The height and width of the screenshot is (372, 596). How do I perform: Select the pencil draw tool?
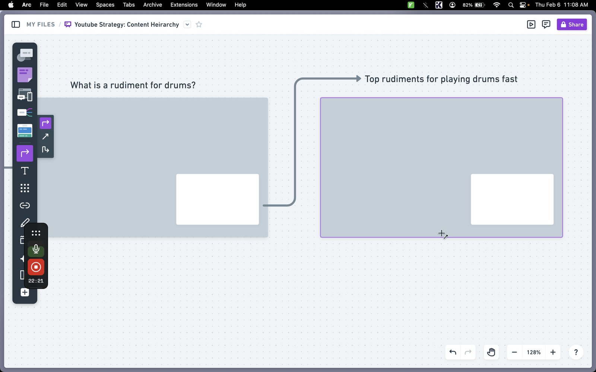tap(25, 222)
